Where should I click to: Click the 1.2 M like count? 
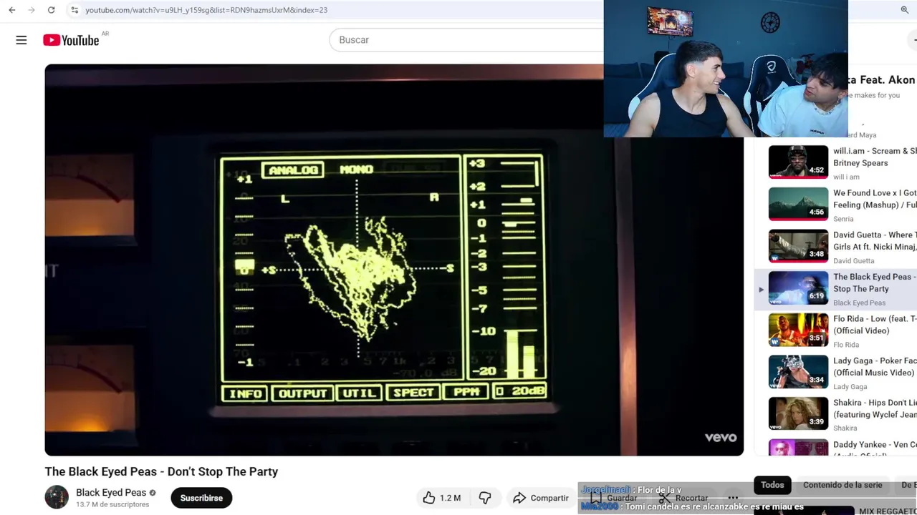[451, 498]
